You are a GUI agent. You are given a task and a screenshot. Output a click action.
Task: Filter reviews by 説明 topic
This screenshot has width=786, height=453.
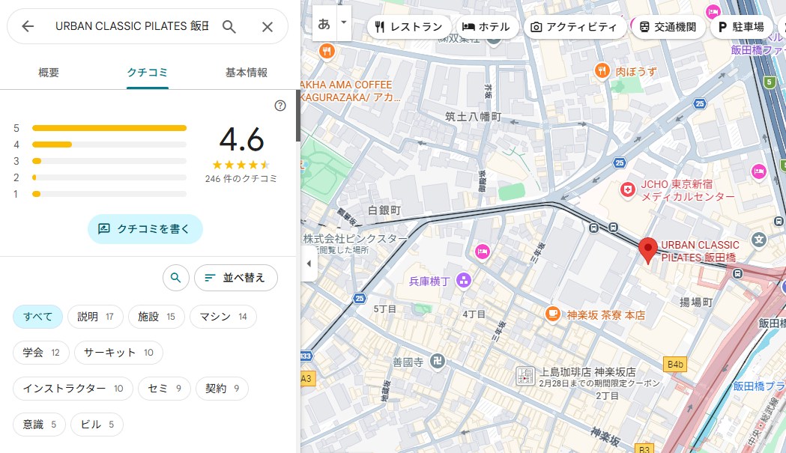(x=94, y=317)
